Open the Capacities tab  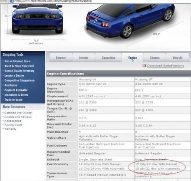[x=109, y=58]
